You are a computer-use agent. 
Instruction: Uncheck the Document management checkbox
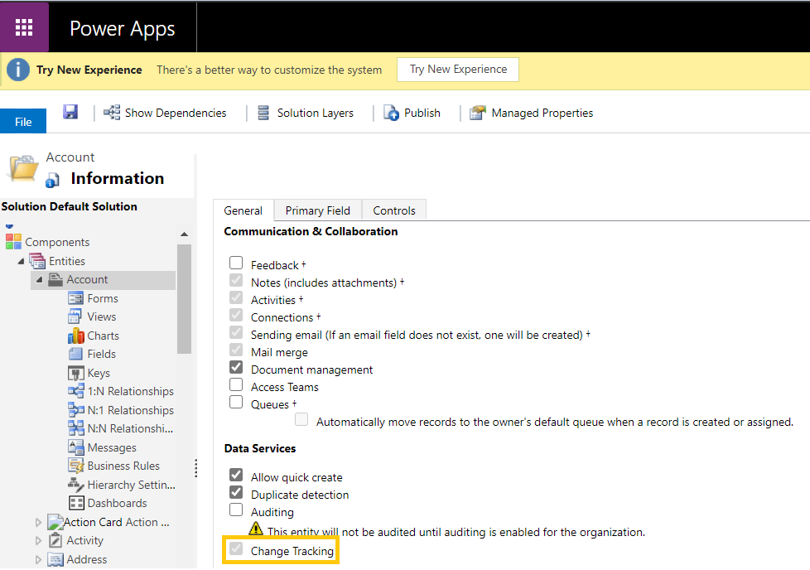(236, 368)
